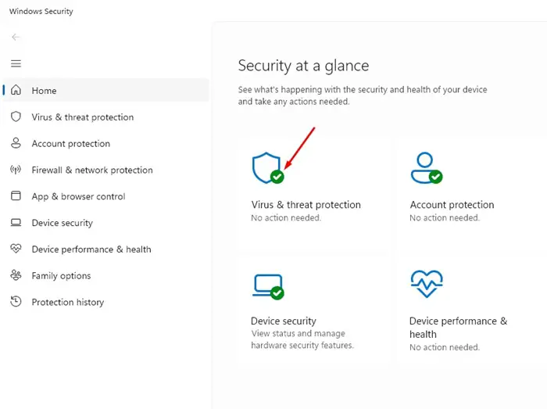Click the back arrow icon
547x409 pixels.
point(16,37)
